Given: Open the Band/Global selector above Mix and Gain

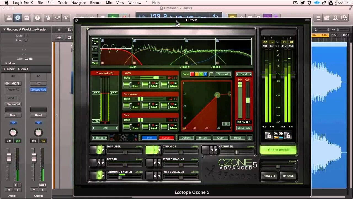Looking at the screenshot, I should pyautogui.click(x=244, y=74).
